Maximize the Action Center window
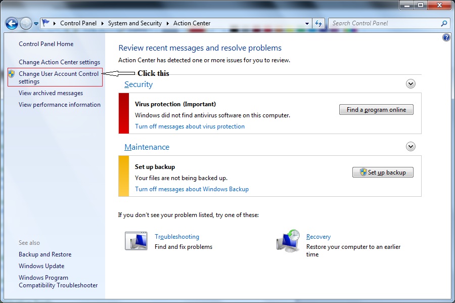This screenshot has height=303, width=455. point(421,5)
